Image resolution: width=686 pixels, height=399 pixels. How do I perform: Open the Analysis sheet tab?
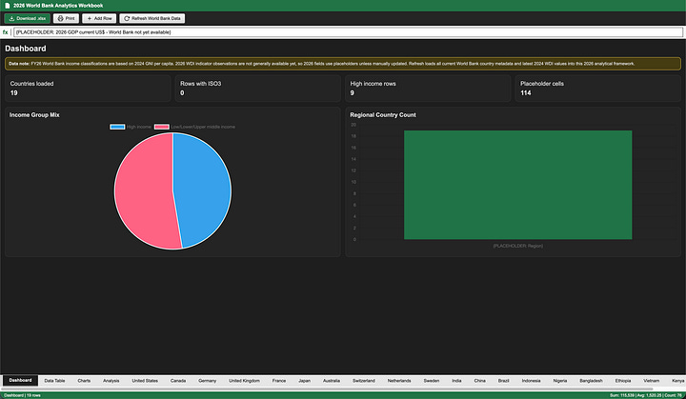pyautogui.click(x=111, y=381)
